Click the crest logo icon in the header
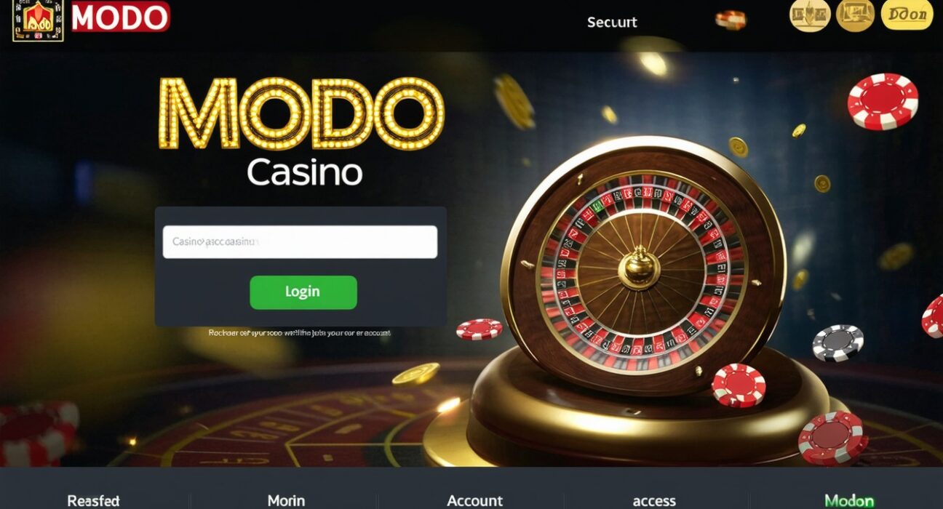This screenshot has height=509, width=943. 38,20
